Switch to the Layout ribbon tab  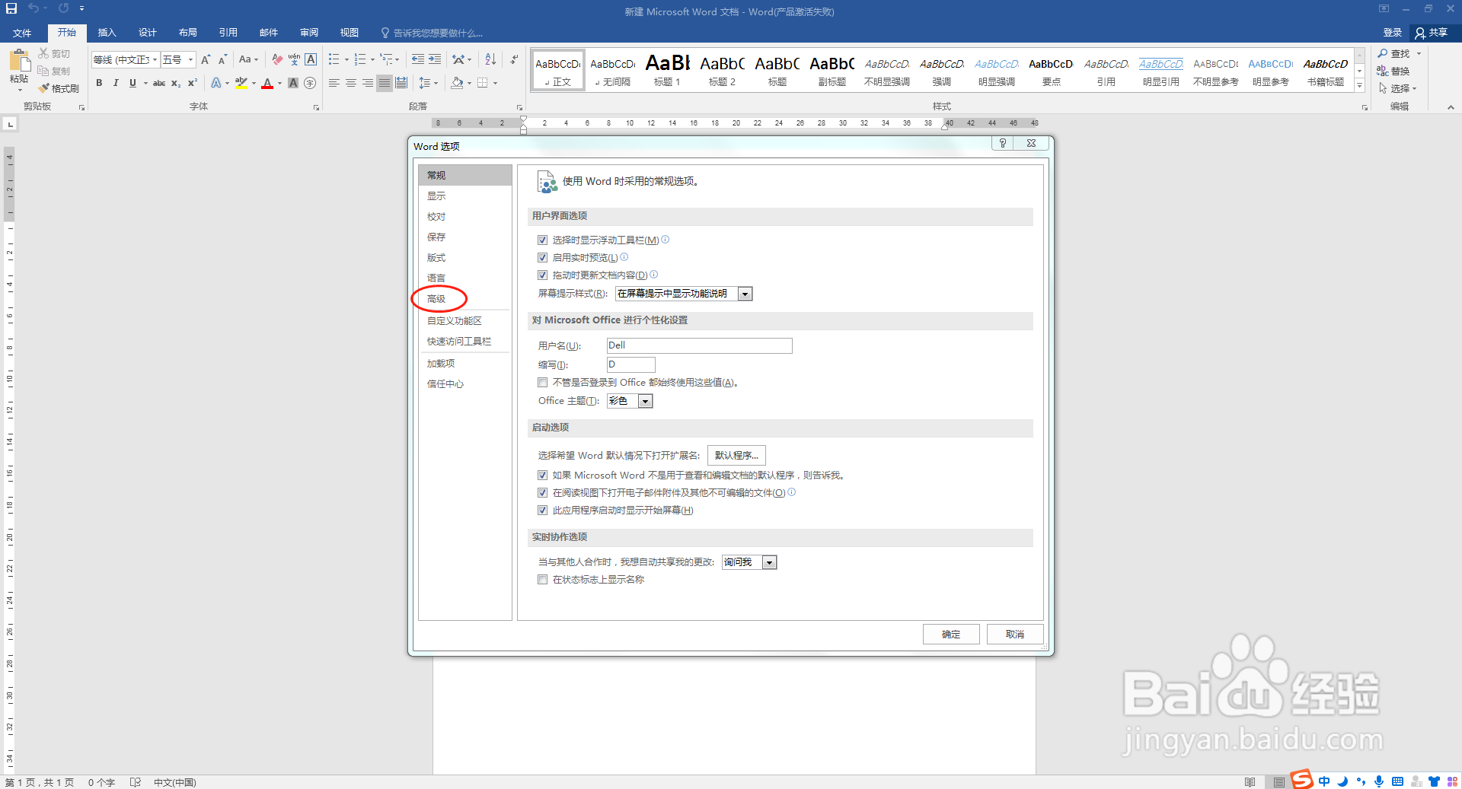187,33
